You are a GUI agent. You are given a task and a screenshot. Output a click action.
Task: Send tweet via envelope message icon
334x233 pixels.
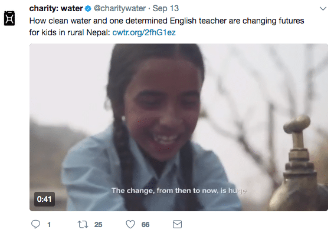click(x=177, y=224)
